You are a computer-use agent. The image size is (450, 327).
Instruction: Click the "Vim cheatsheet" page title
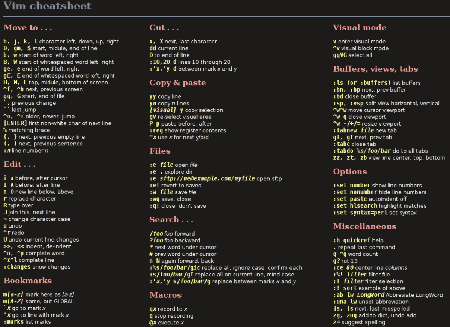pos(48,6)
